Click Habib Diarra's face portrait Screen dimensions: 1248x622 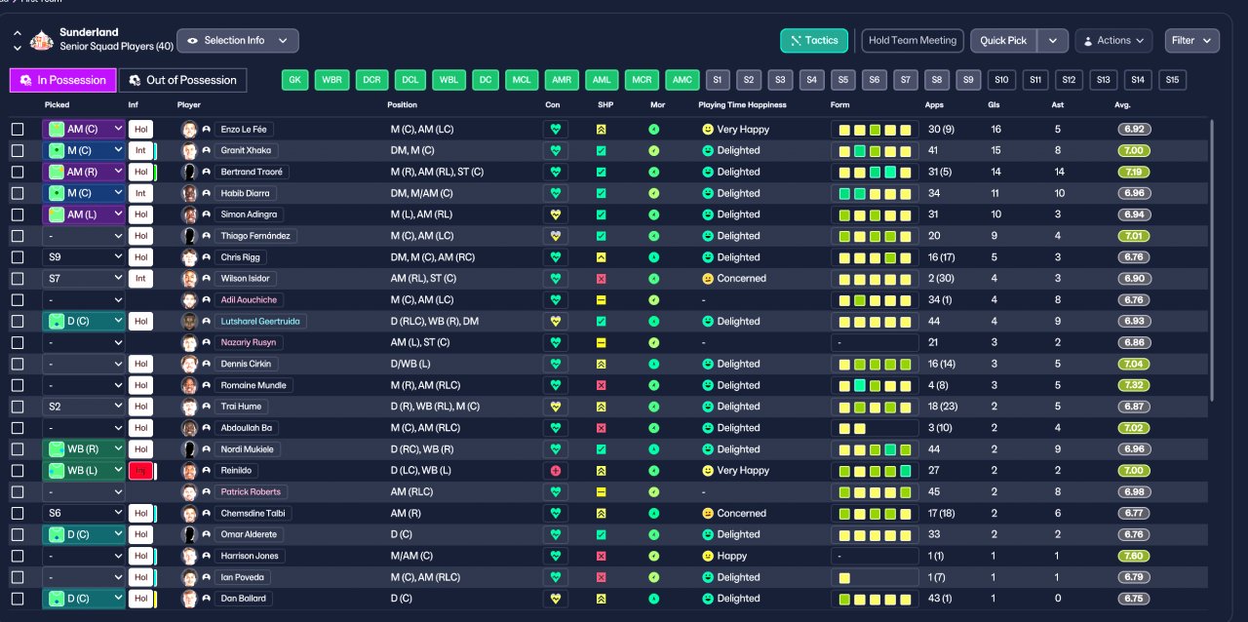pyautogui.click(x=189, y=193)
